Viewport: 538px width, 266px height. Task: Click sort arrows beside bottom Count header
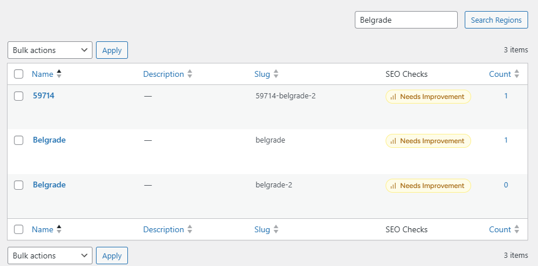(x=516, y=229)
